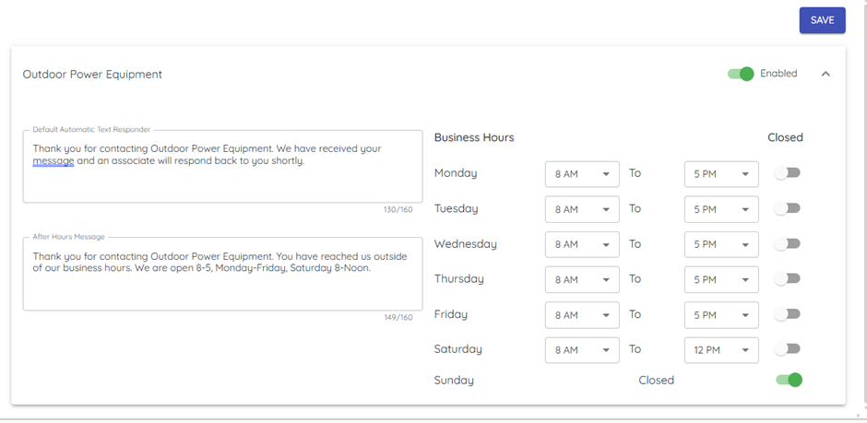The height and width of the screenshot is (423, 867).
Task: Turn off Sunday closed toggle
Action: [x=790, y=380]
